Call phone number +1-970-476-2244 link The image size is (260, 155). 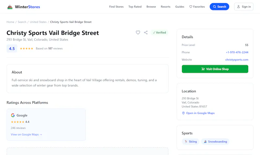click(x=237, y=52)
